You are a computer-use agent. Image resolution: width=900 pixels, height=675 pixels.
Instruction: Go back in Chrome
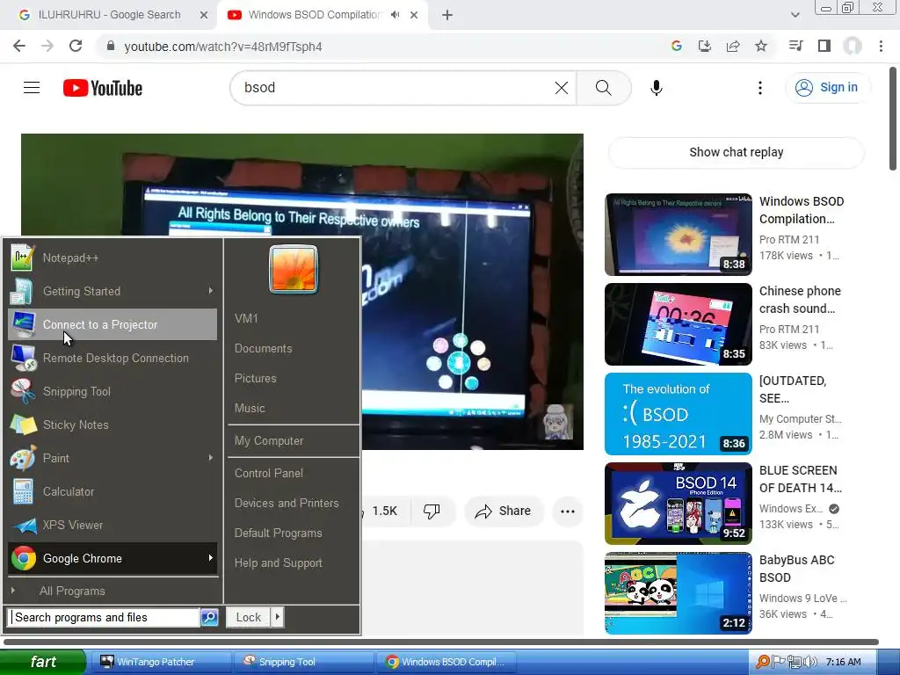19,47
